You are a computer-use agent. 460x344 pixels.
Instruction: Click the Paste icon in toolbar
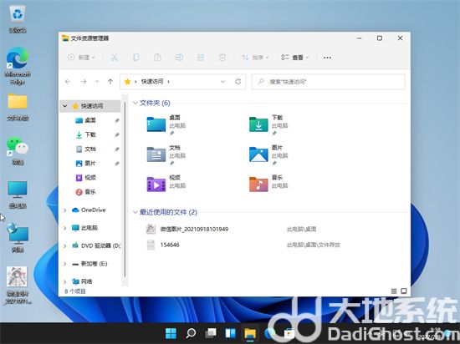157,58
